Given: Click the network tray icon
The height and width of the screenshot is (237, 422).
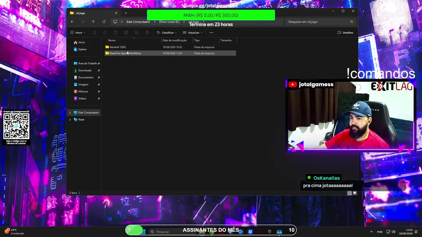Looking at the screenshot, I should click(x=388, y=232).
